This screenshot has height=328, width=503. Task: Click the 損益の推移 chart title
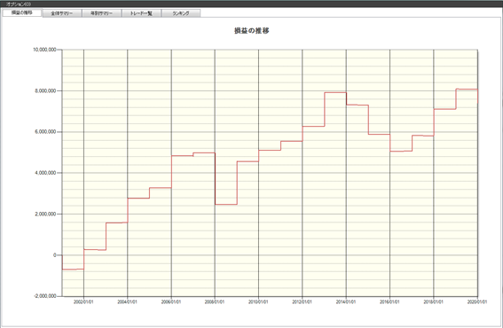(252, 31)
